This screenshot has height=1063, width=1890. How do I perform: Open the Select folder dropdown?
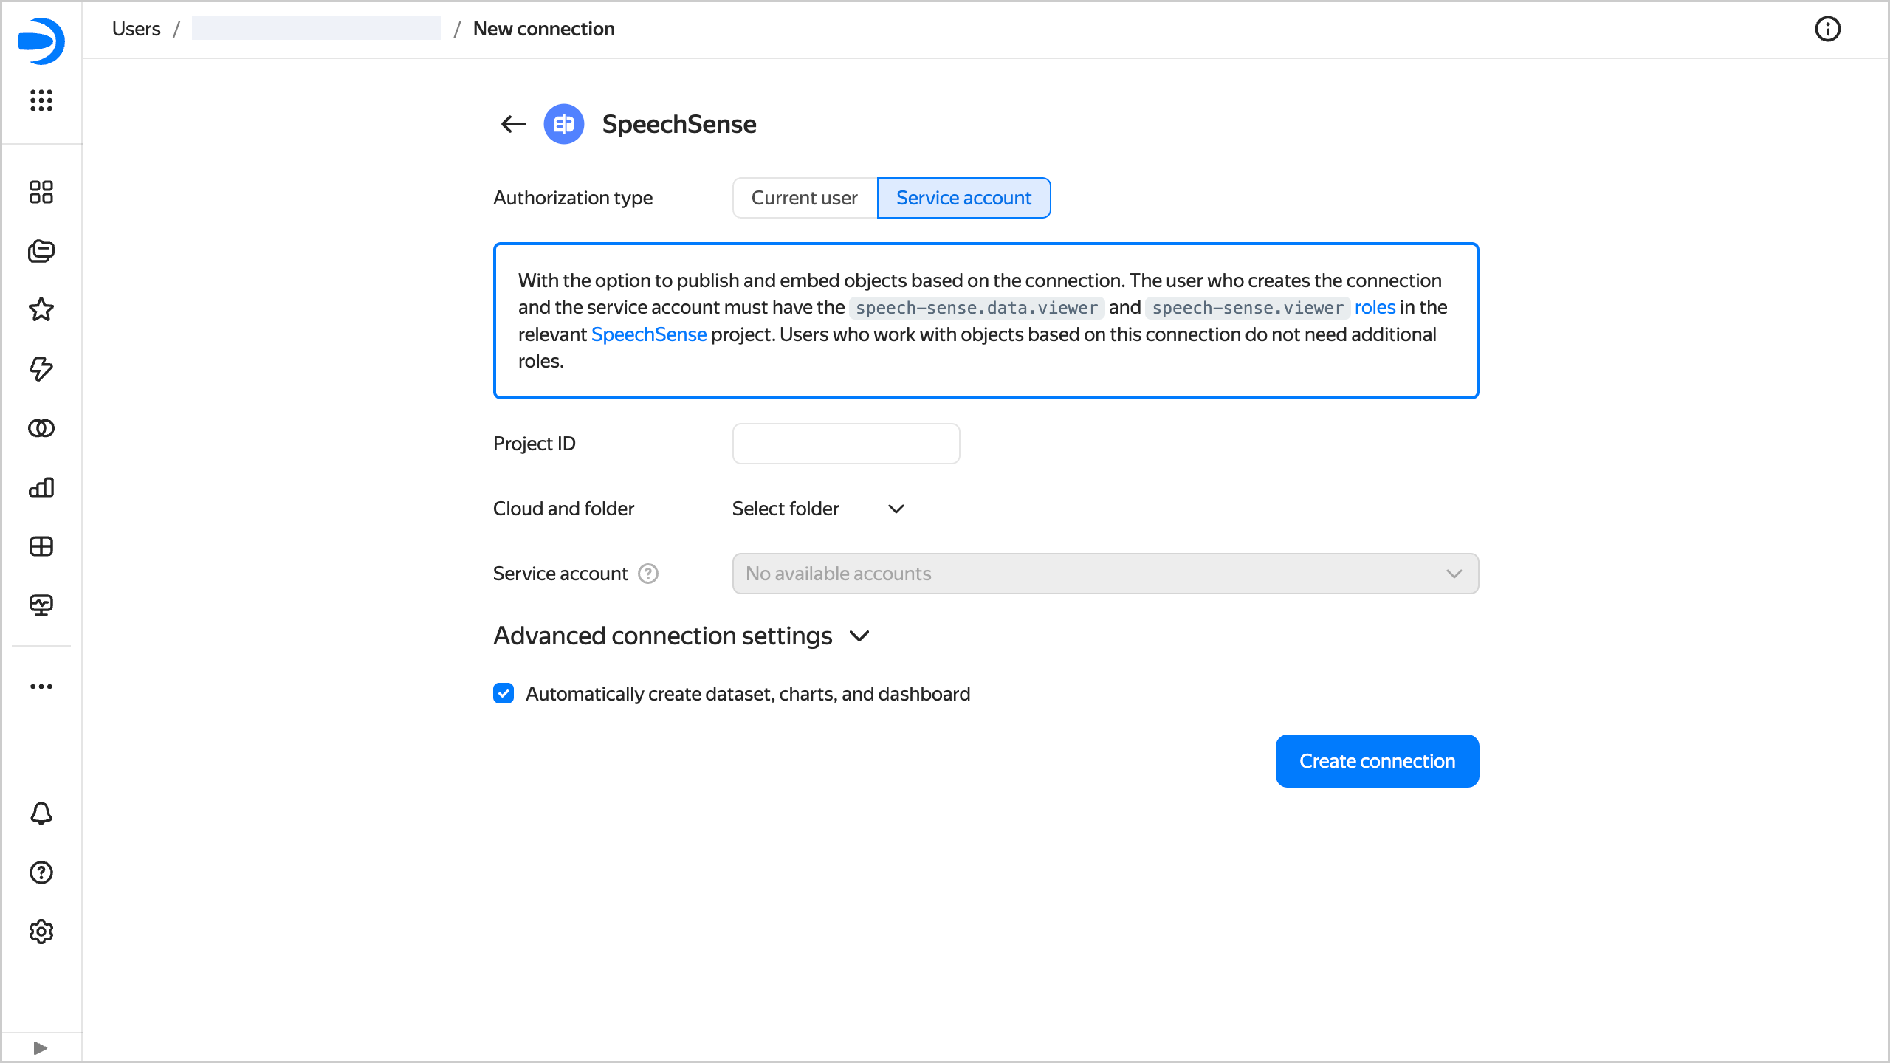(818, 509)
